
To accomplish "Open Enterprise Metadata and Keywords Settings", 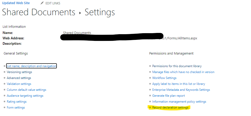I will (181, 90).
